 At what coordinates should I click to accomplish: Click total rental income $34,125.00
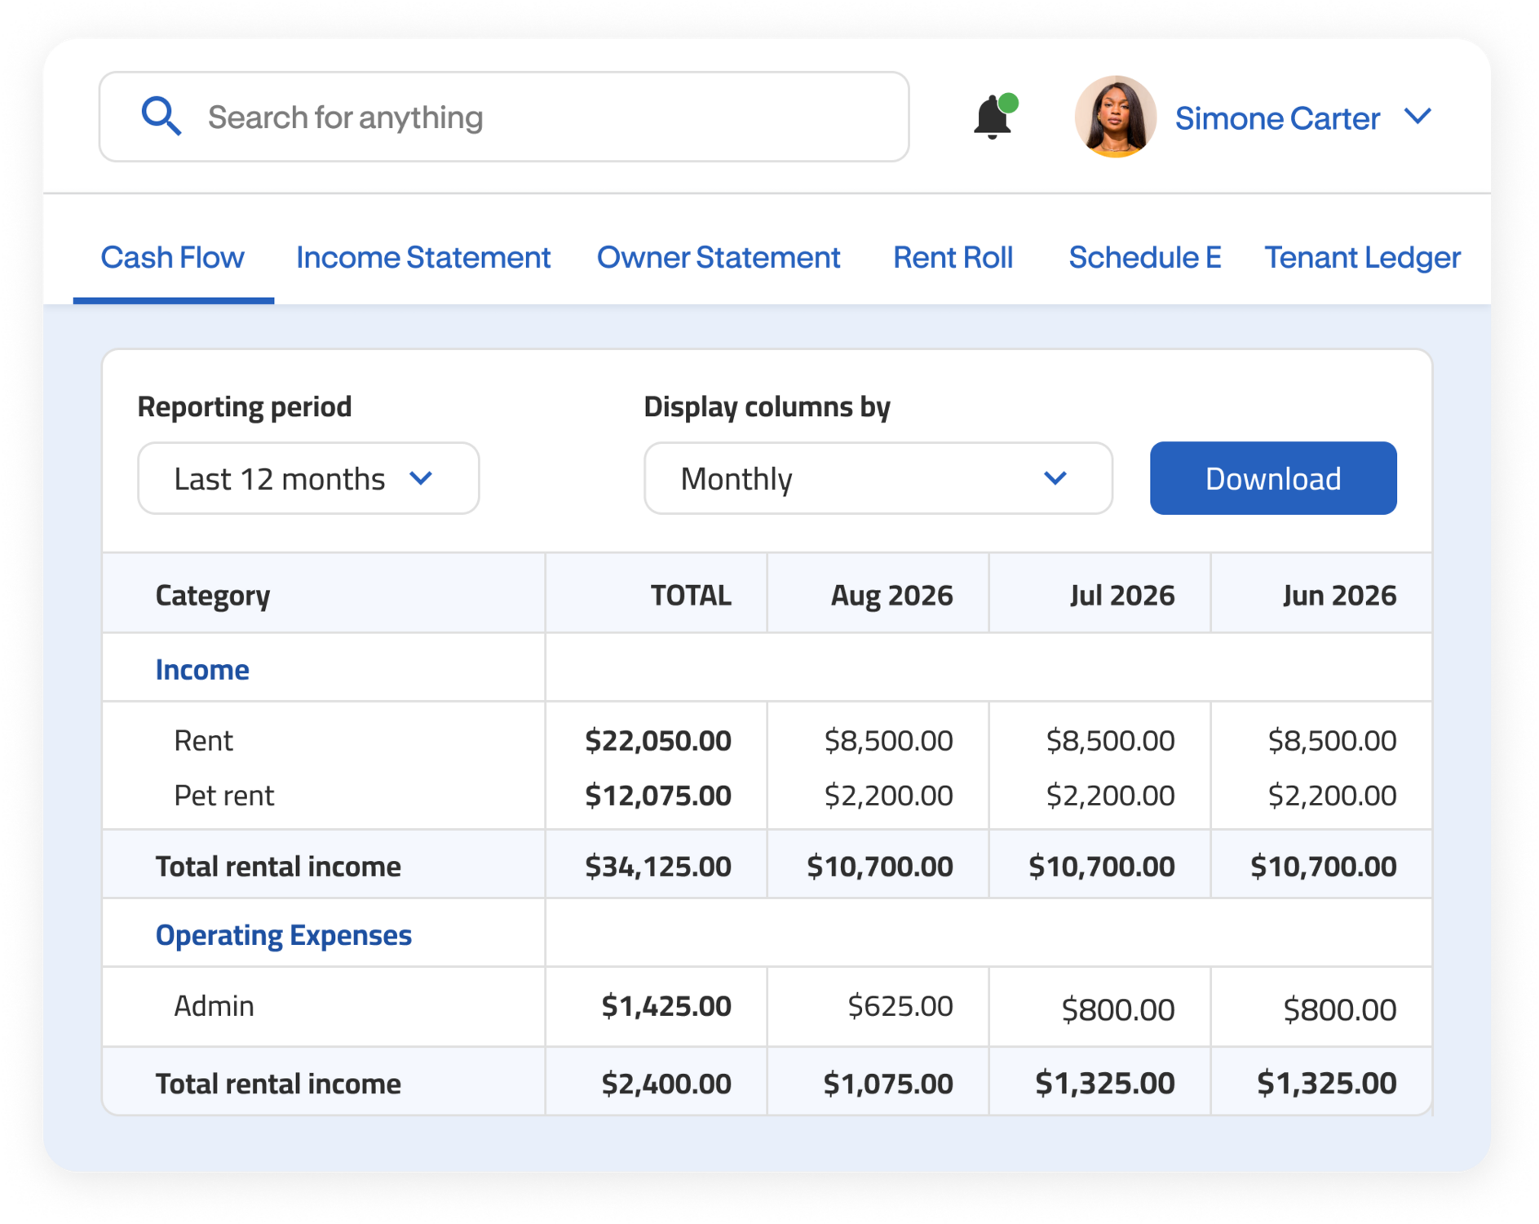(658, 866)
